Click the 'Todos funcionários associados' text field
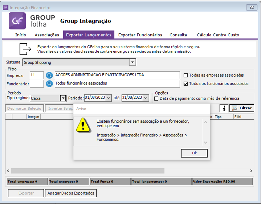 coord(117,84)
